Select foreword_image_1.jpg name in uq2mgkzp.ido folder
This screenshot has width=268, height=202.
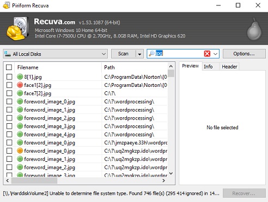[x=50, y=159]
